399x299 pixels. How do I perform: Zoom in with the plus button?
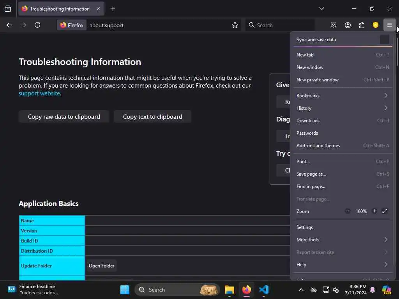[x=374, y=211]
